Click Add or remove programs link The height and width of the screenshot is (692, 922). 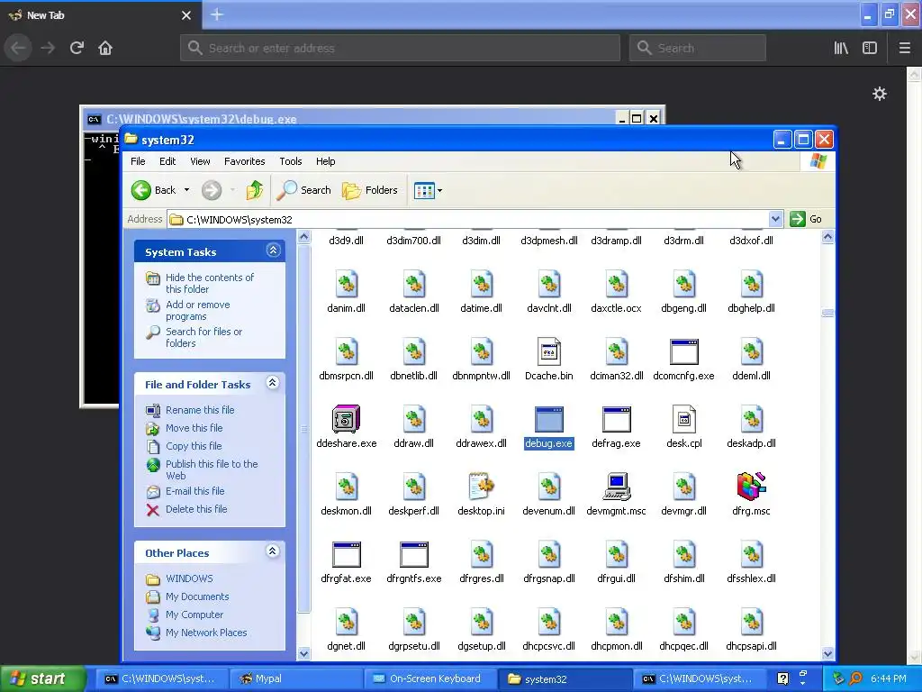coord(197,310)
